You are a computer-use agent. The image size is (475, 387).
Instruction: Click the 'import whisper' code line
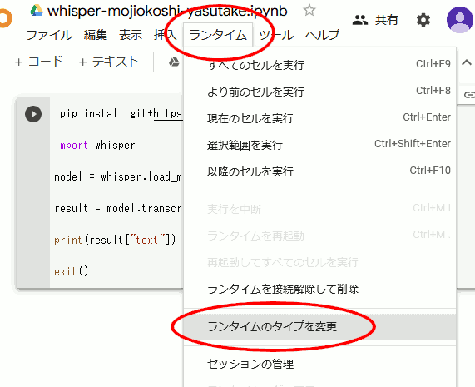(x=95, y=145)
